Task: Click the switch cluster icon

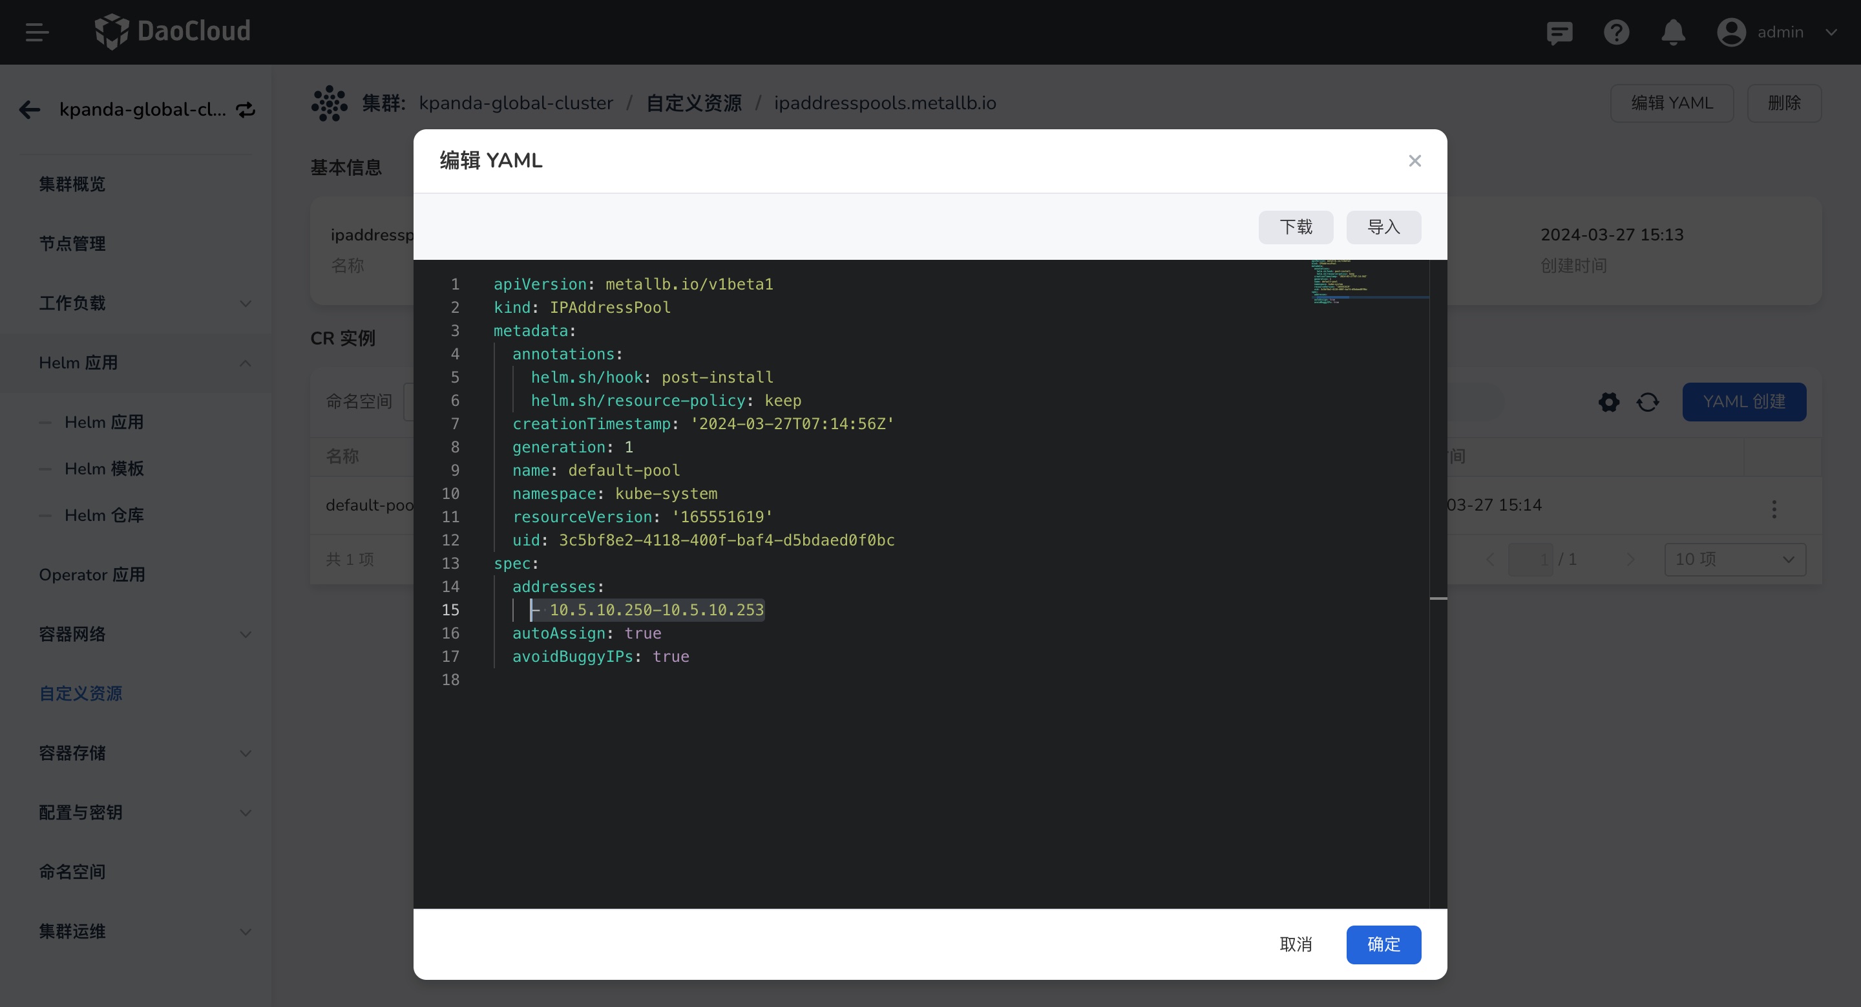Action: pos(246,110)
